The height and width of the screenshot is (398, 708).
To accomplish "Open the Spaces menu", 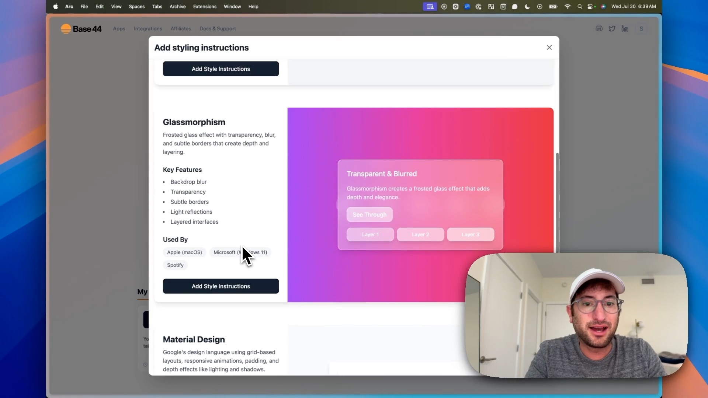I will (x=137, y=7).
